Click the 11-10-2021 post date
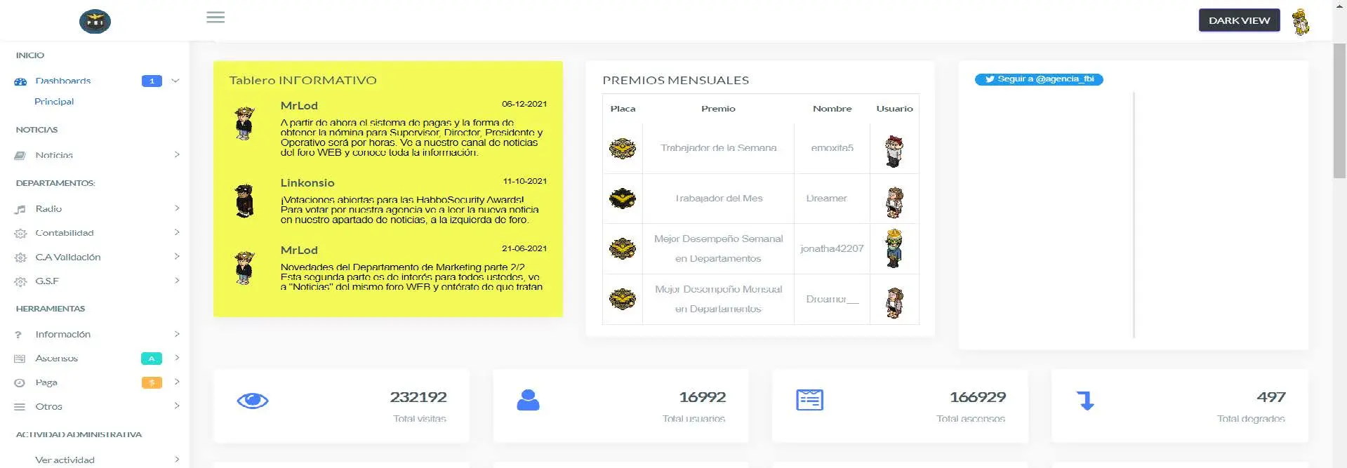The width and height of the screenshot is (1347, 468). point(525,181)
